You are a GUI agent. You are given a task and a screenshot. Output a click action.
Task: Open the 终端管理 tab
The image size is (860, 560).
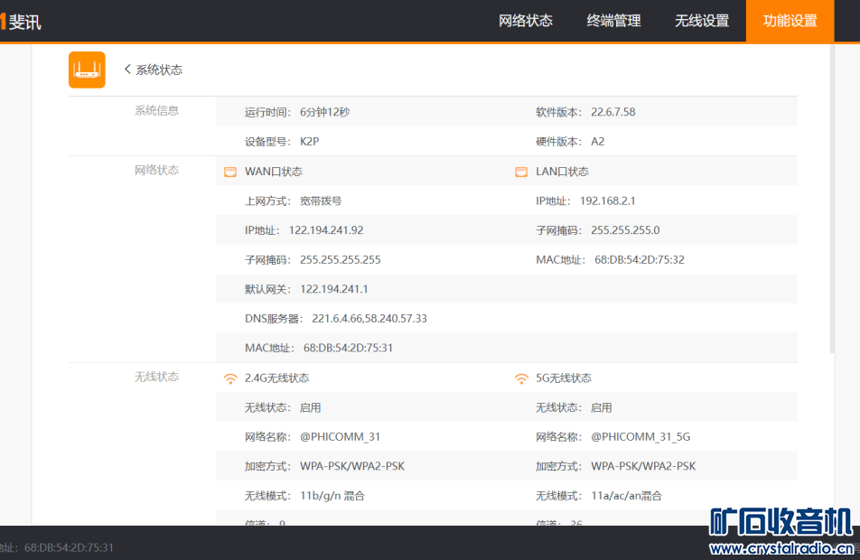click(613, 20)
